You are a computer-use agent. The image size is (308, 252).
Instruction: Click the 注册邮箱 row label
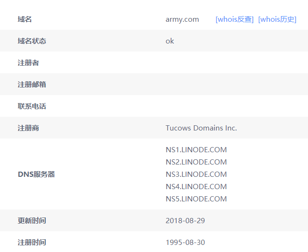click(32, 85)
